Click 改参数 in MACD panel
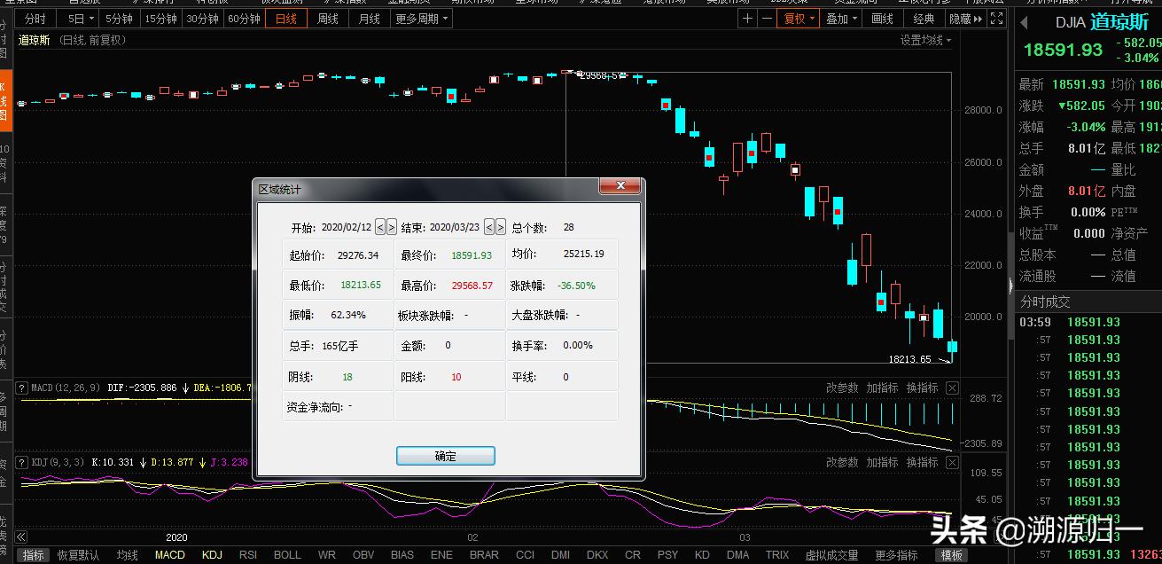The image size is (1162, 564). pyautogui.click(x=842, y=388)
